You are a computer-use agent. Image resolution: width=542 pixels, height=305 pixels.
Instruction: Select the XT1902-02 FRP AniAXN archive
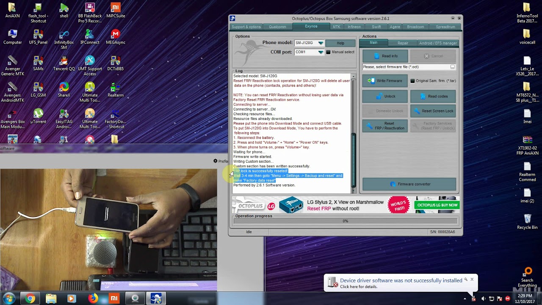tap(527, 145)
